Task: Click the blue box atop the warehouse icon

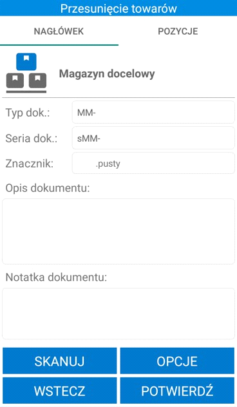Action: [x=26, y=62]
